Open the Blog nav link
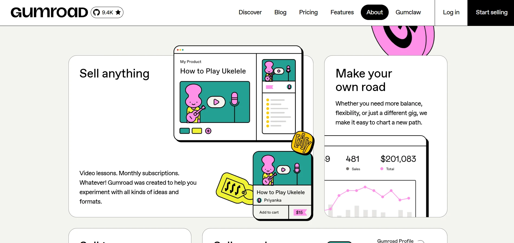The width and height of the screenshot is (514, 243). pyautogui.click(x=280, y=12)
